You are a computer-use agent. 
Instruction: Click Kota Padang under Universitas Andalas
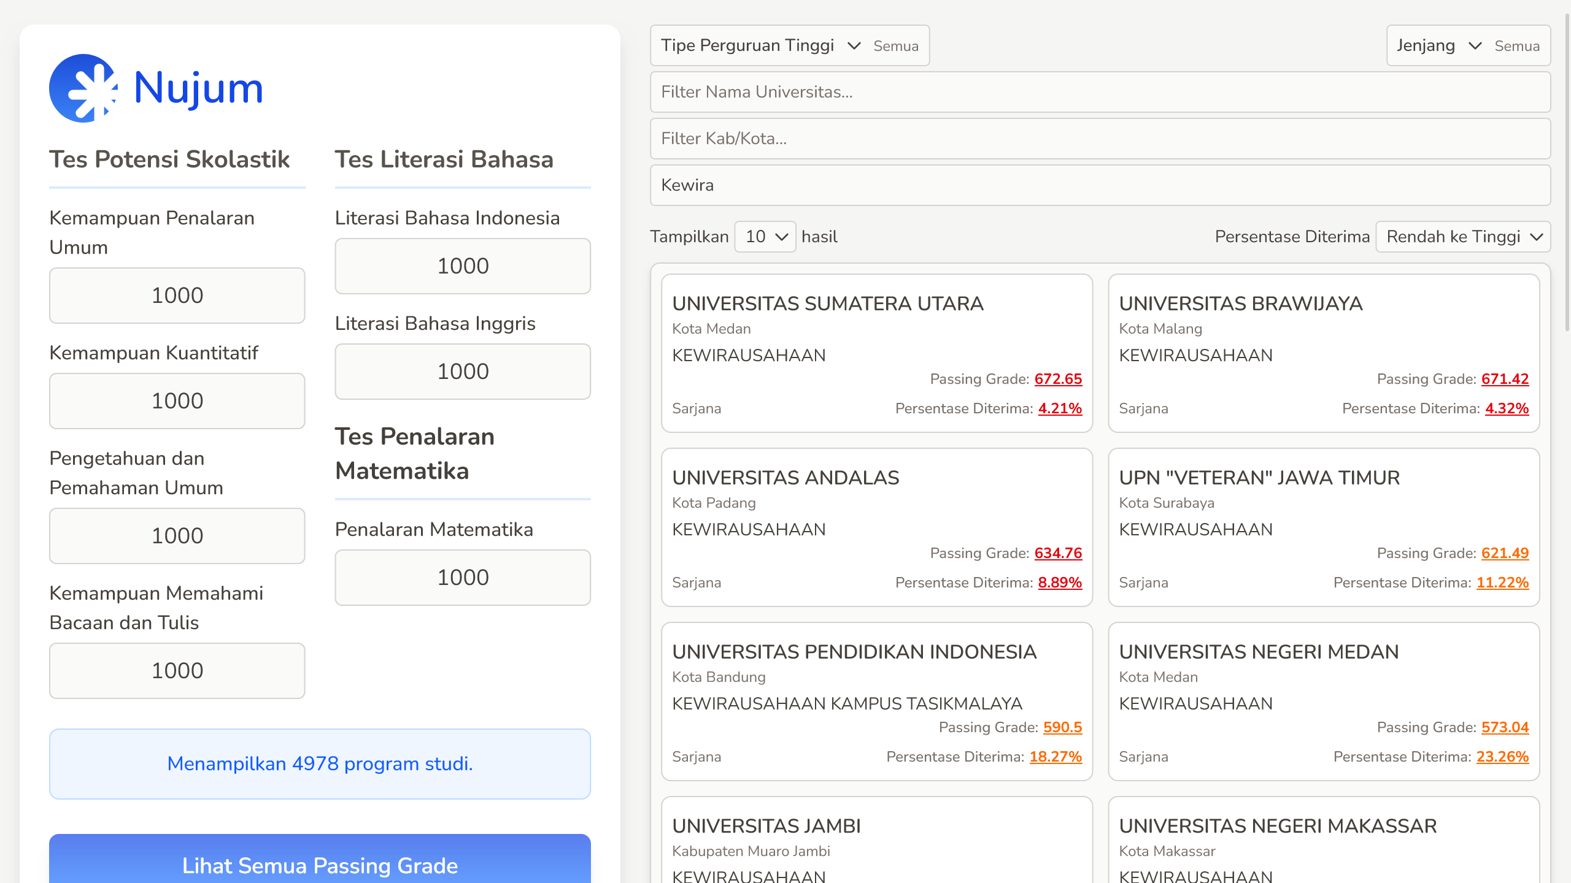[x=714, y=503]
